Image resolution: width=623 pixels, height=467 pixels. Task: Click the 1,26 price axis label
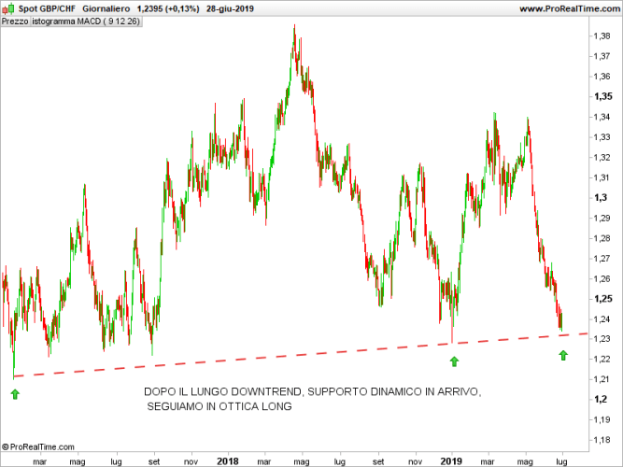click(x=602, y=278)
